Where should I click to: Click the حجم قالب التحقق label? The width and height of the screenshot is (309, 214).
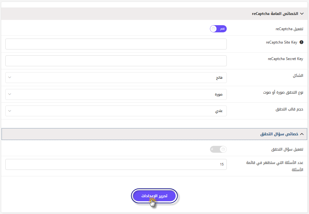click(x=289, y=109)
